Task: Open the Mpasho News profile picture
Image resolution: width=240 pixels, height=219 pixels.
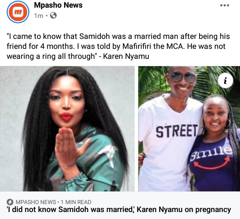Action: tap(18, 12)
